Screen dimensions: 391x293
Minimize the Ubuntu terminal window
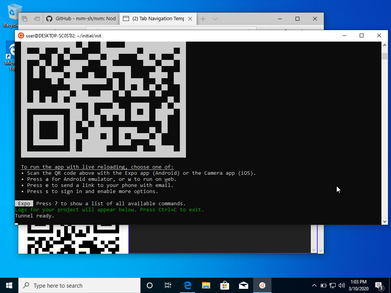tap(344, 35)
